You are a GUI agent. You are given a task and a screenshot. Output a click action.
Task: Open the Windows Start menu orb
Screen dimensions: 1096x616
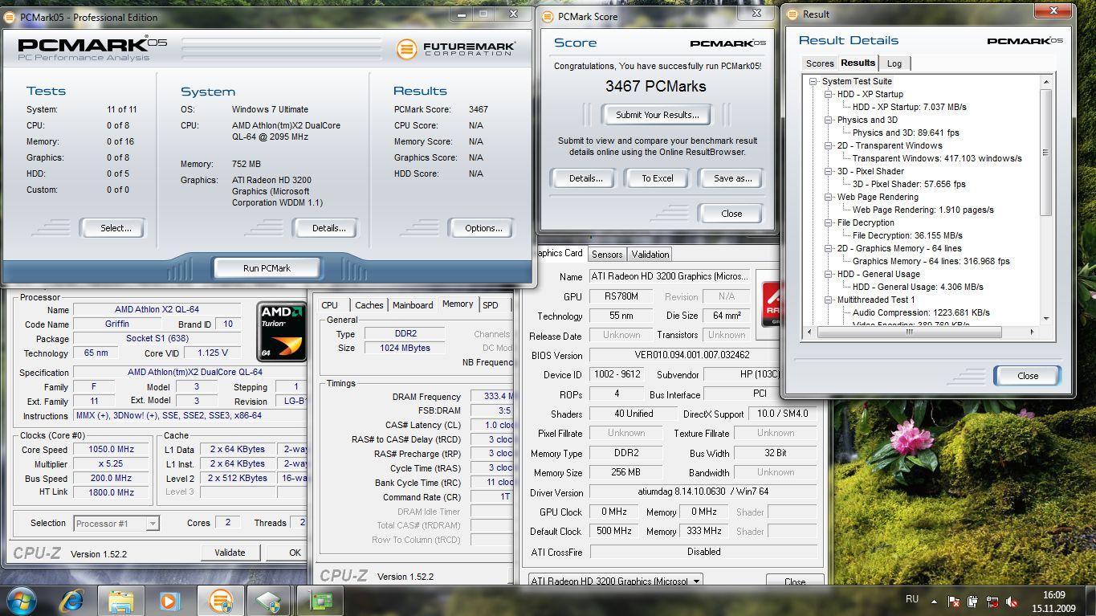21,600
